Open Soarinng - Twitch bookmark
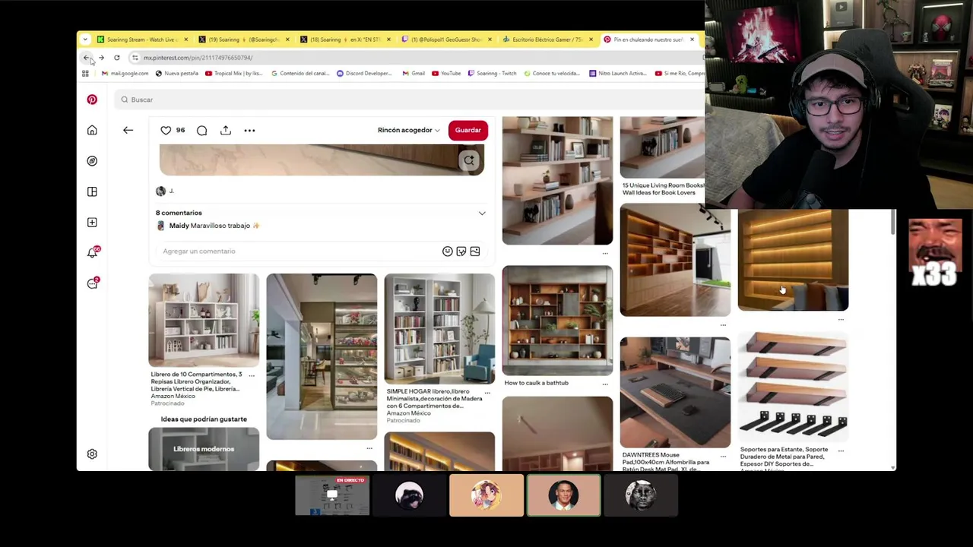 point(492,74)
